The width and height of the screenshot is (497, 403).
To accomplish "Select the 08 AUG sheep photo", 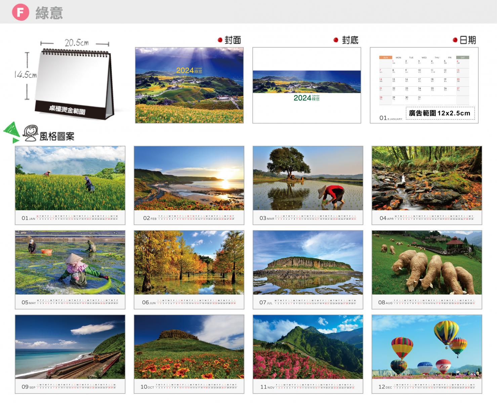I will tap(427, 263).
